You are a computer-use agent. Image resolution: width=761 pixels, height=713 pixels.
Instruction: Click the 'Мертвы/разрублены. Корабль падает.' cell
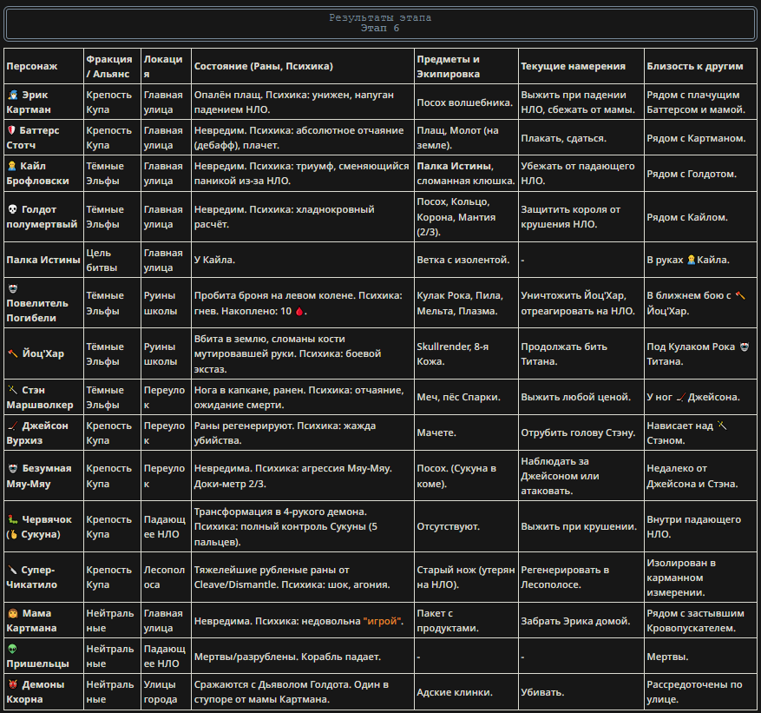303,657
